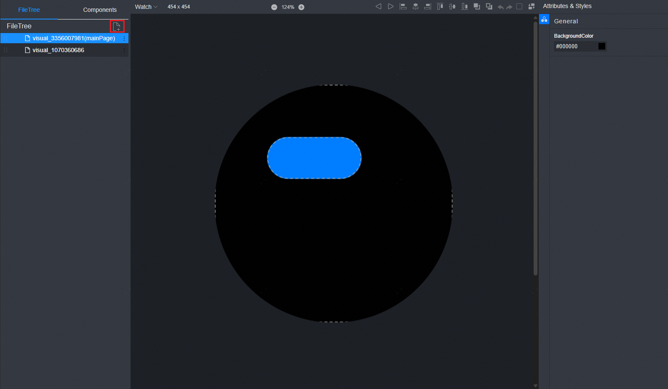Switch to the FileTree tab
This screenshot has width=668, height=389.
(x=29, y=10)
